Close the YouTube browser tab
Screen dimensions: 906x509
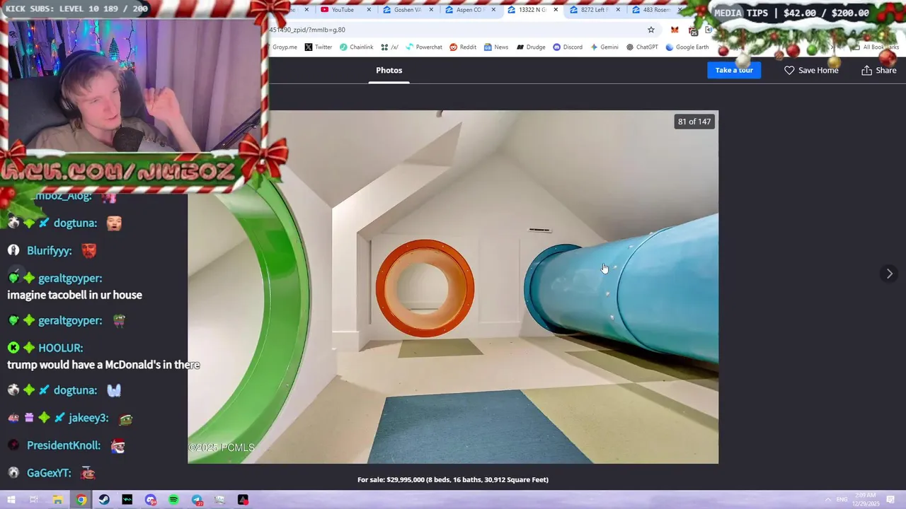click(369, 10)
